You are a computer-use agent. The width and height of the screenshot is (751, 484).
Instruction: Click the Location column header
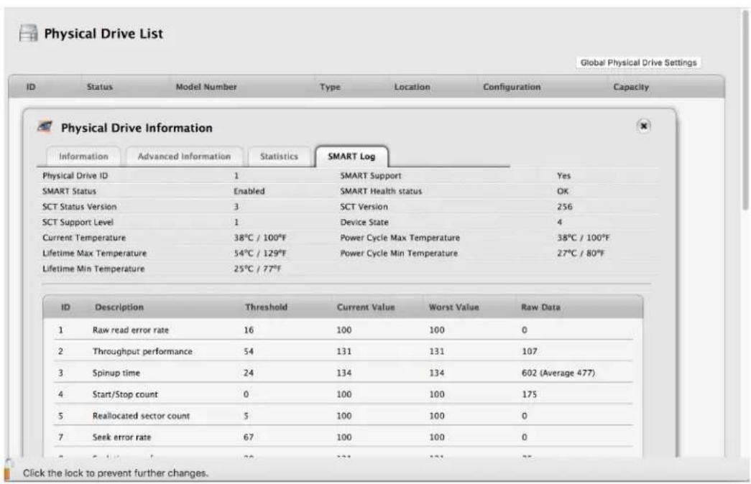pos(412,87)
